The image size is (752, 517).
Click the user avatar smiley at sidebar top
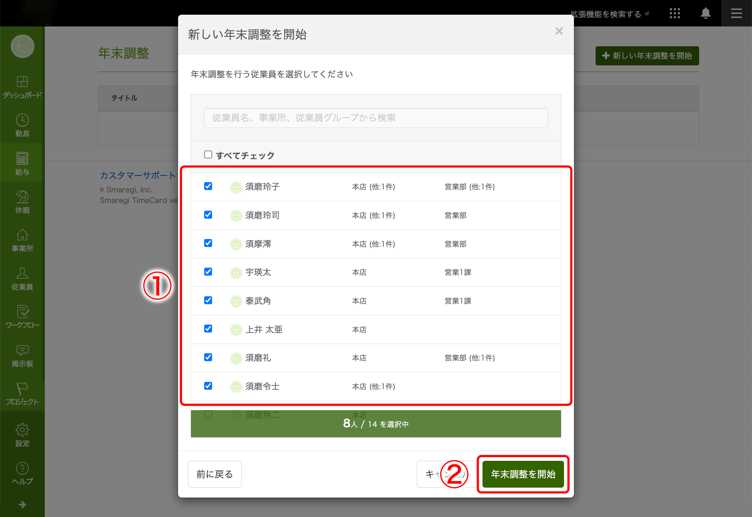pos(22,46)
